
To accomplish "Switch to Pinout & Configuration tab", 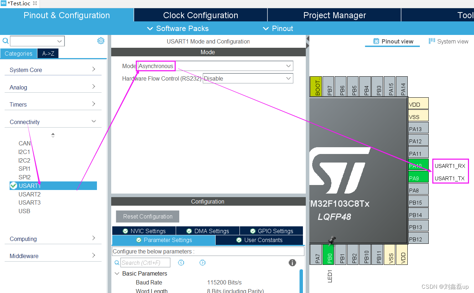I will (67, 15).
